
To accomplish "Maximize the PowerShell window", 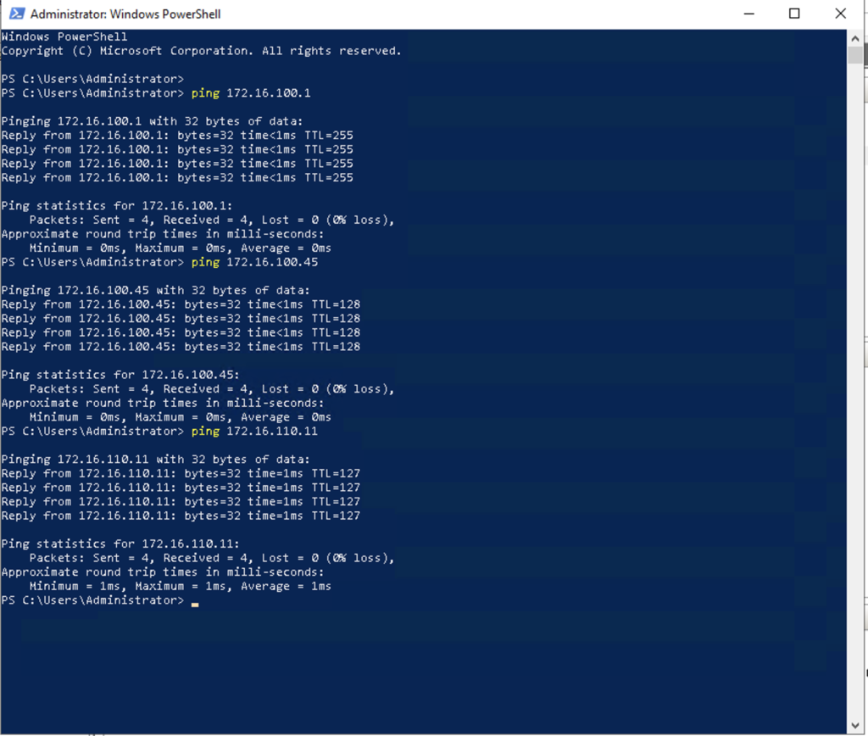I will (x=794, y=14).
